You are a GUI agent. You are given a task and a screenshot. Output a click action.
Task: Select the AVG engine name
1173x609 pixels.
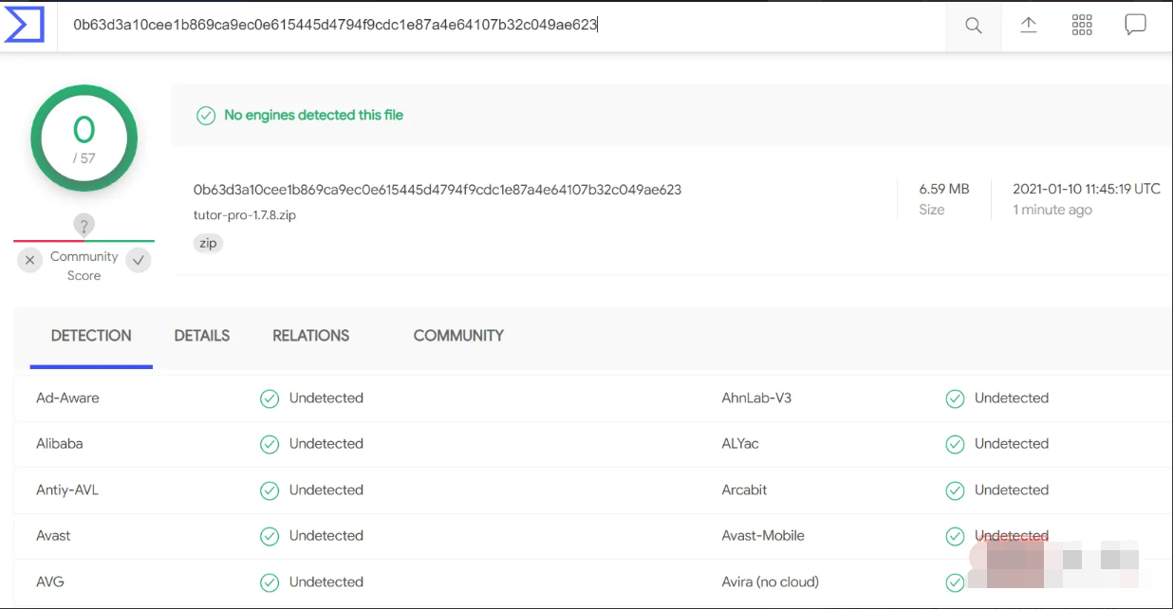point(50,581)
